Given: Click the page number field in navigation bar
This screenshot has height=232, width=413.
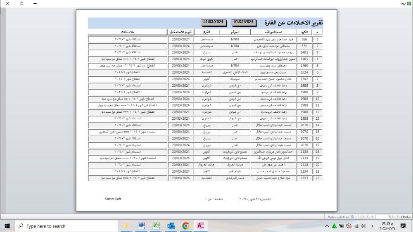Looking at the screenshot, I should (x=383, y=216).
